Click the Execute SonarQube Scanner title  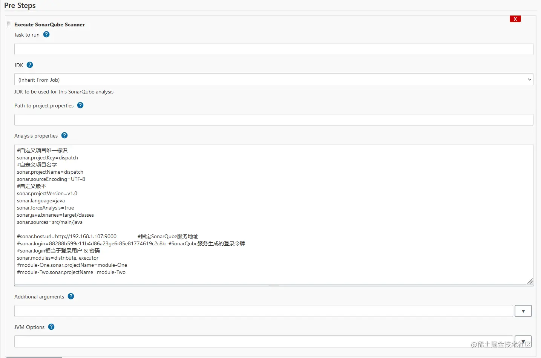tap(49, 24)
